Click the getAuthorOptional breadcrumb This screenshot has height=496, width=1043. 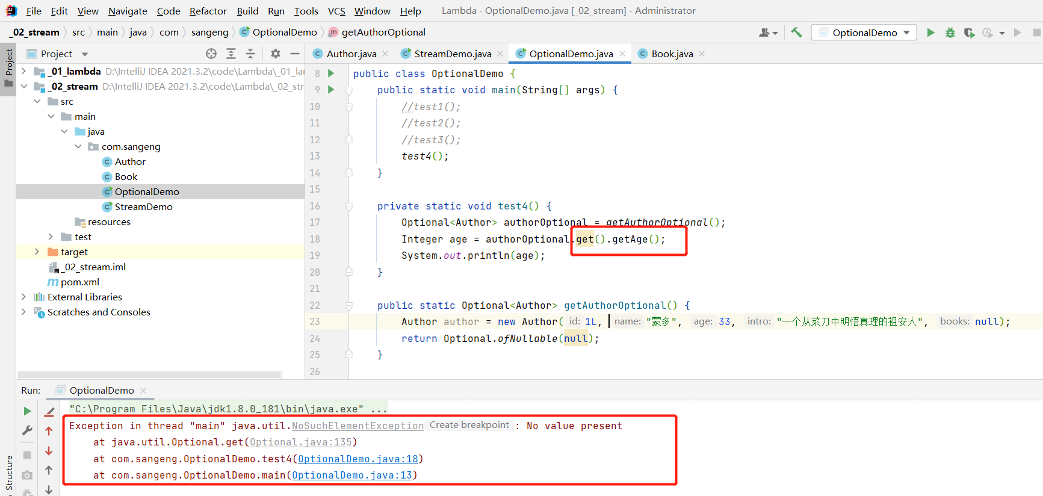(x=383, y=33)
